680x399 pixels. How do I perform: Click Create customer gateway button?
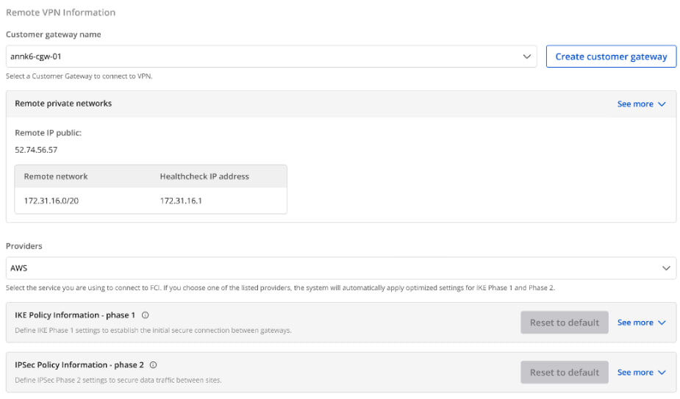pos(611,57)
